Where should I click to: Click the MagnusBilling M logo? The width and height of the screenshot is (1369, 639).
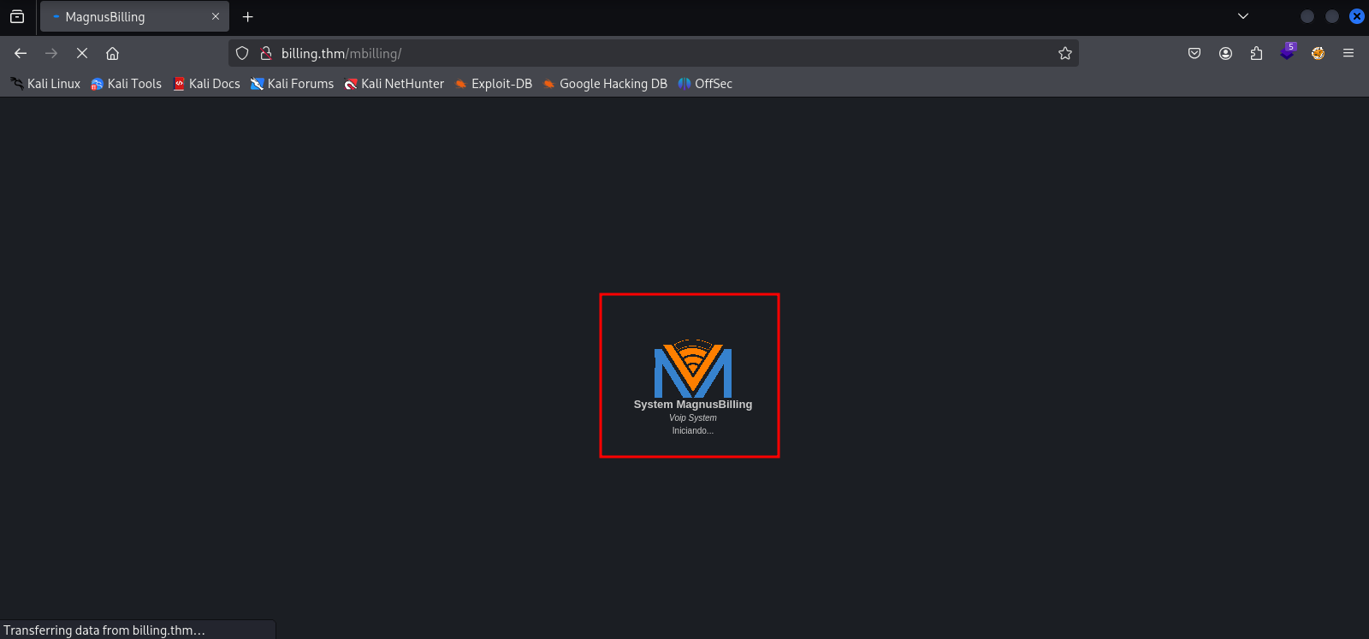pos(693,369)
